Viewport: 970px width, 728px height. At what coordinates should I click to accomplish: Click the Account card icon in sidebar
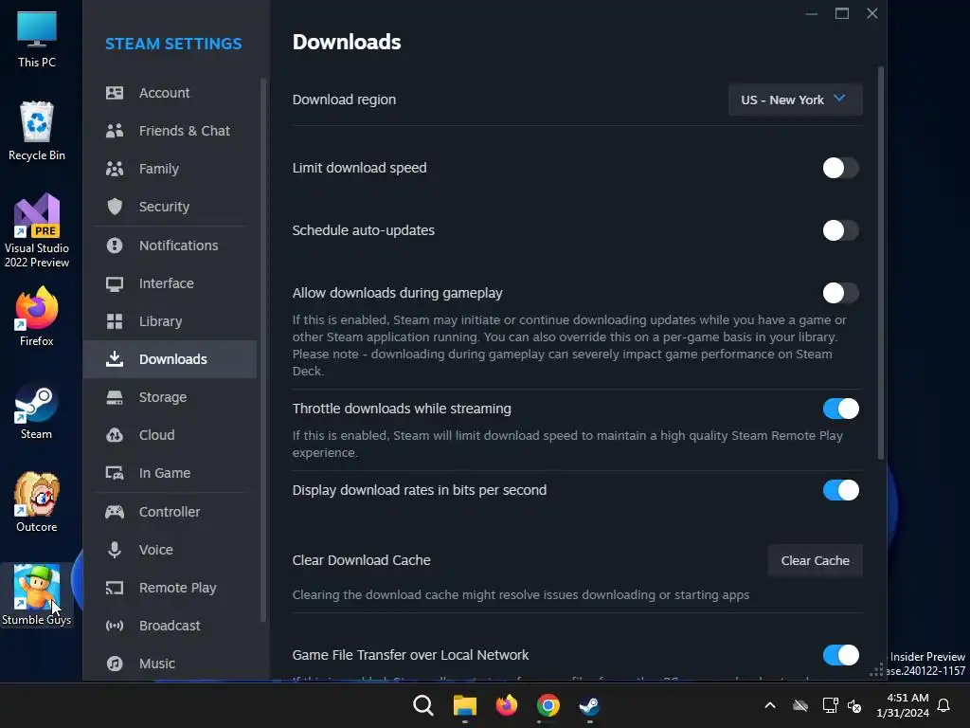[115, 93]
